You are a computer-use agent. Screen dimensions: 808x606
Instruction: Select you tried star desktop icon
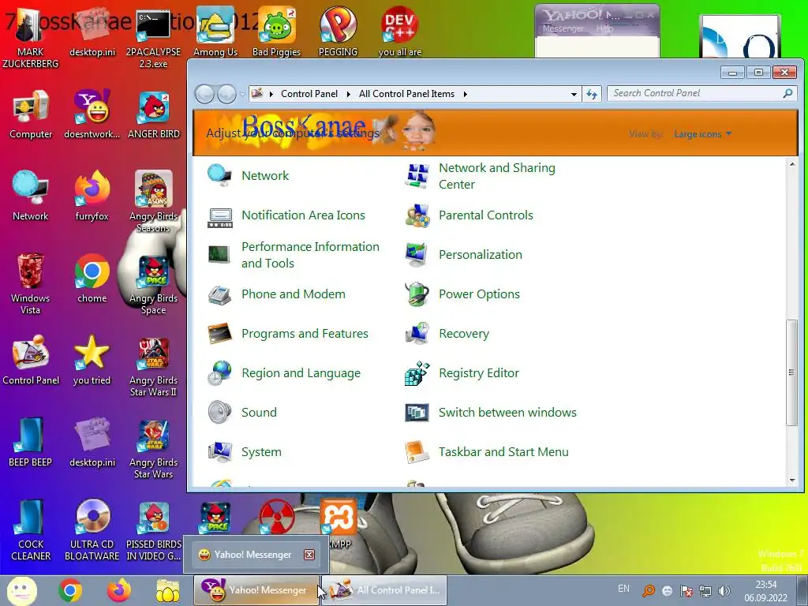92,360
